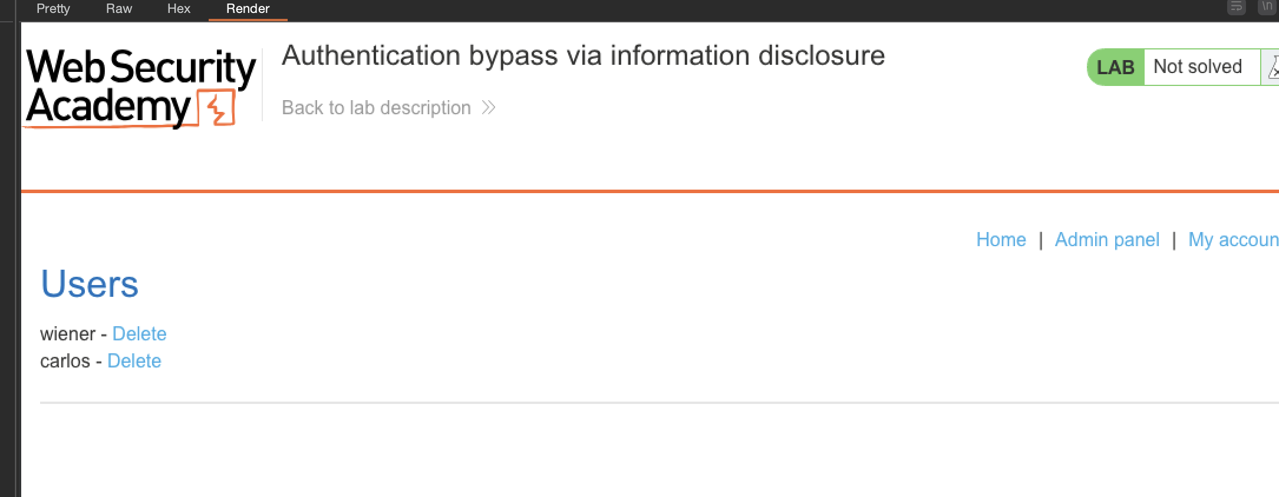Click the Not solved status label
The height and width of the screenshot is (497, 1279).
coord(1197,67)
